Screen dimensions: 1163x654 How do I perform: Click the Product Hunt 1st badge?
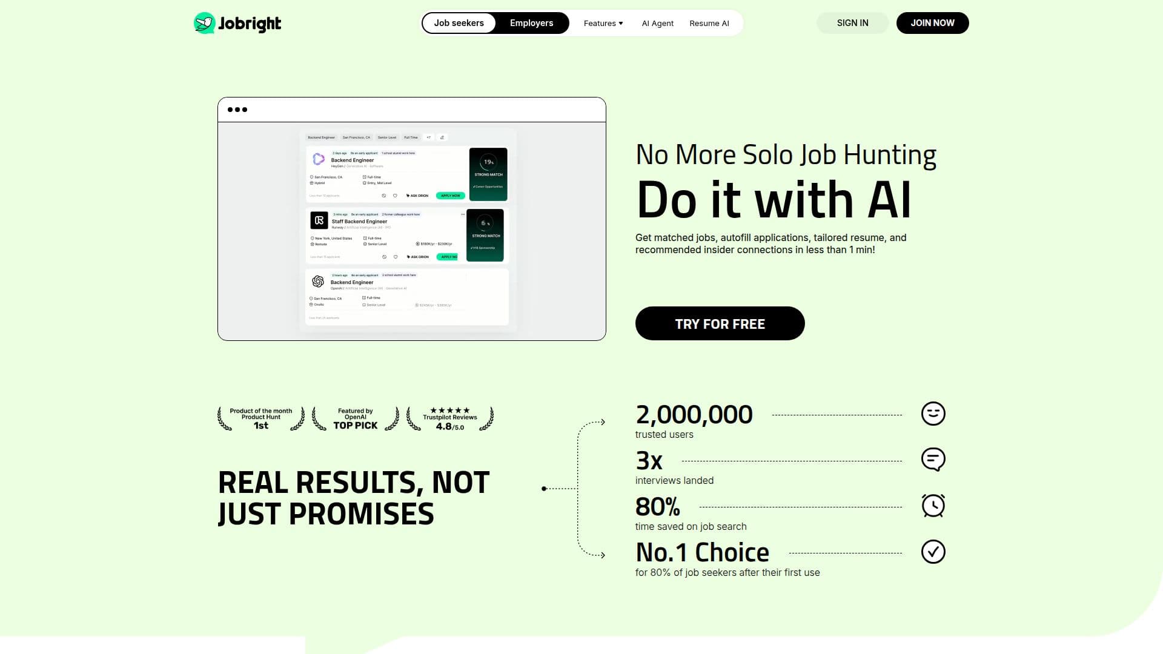point(261,418)
